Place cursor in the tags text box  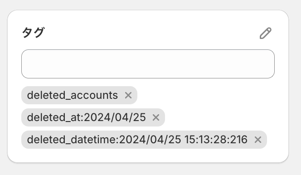click(x=148, y=64)
